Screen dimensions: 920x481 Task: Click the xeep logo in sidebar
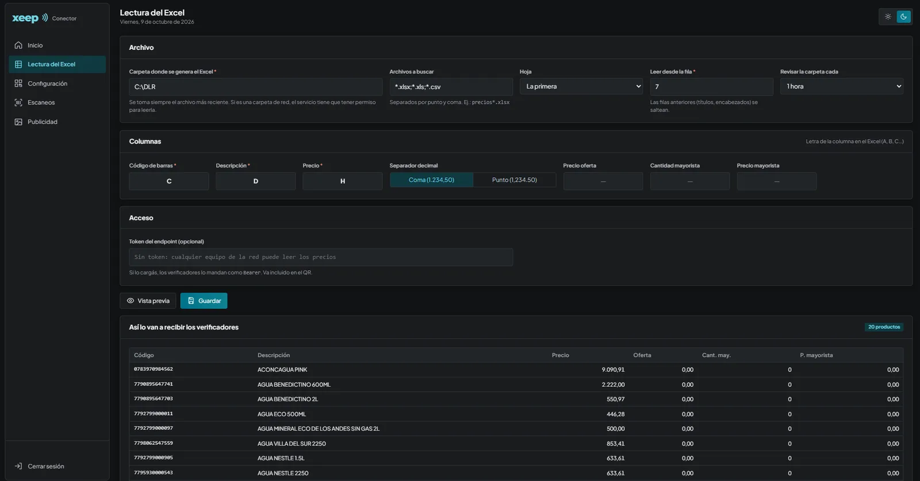[x=30, y=18]
